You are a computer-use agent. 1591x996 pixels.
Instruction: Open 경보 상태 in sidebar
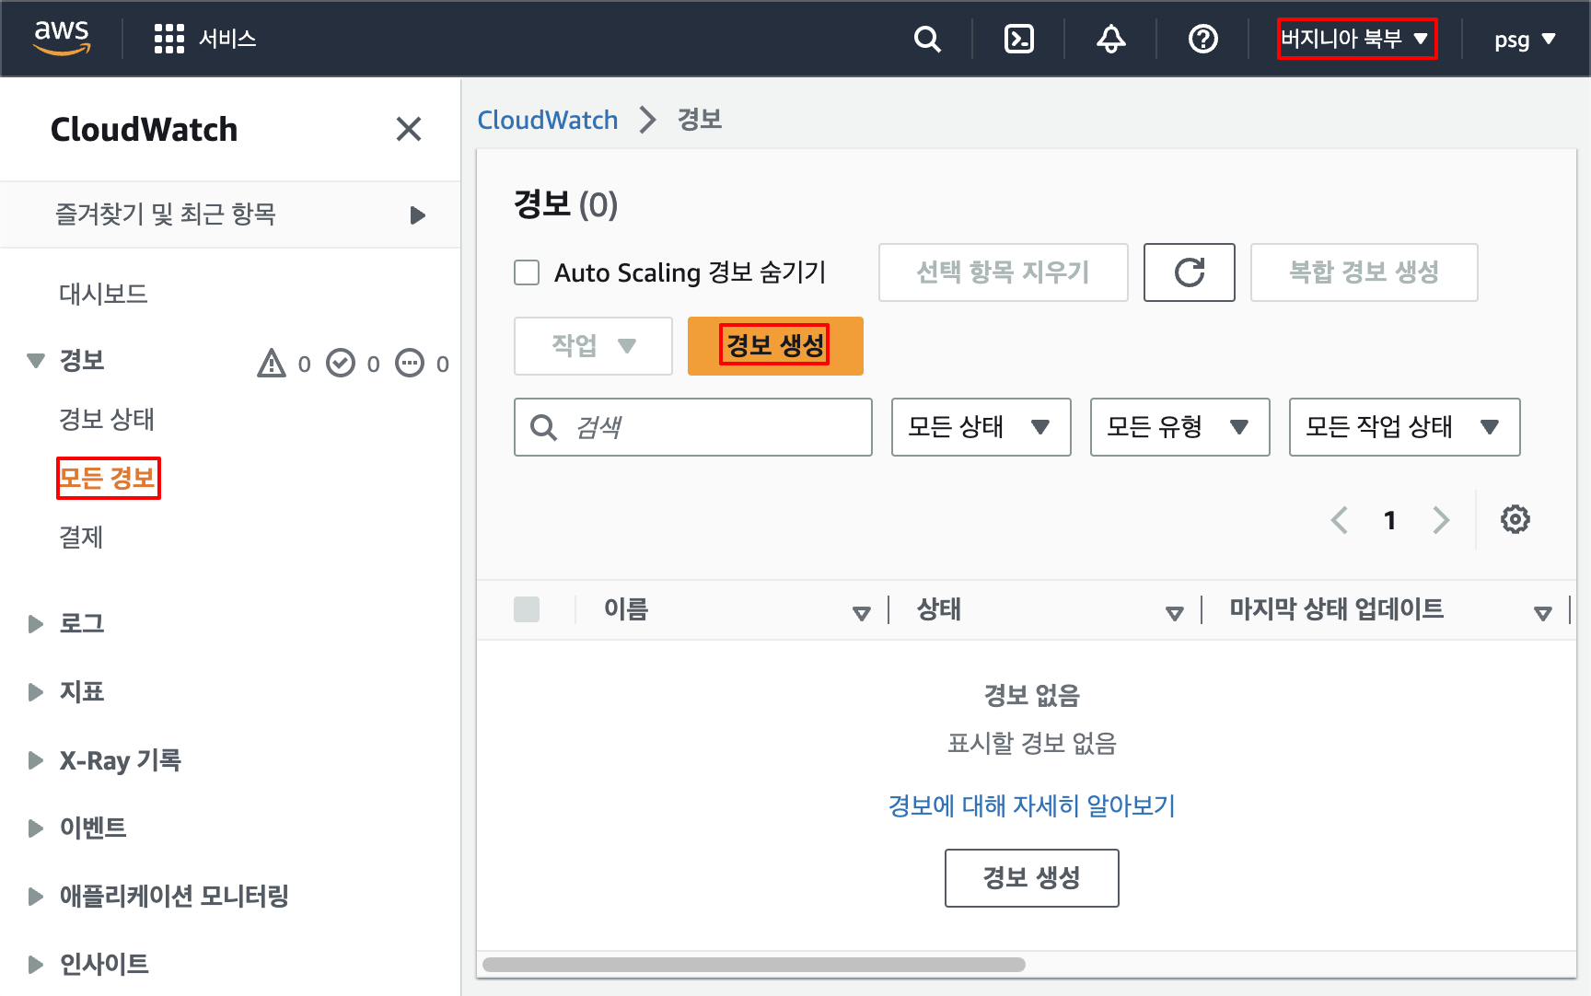(x=107, y=420)
